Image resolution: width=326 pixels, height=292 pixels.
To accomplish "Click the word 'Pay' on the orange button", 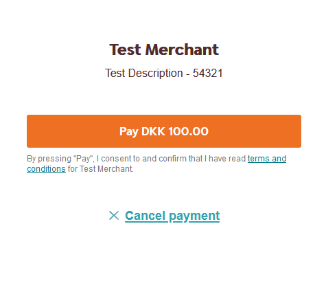I will [129, 132].
